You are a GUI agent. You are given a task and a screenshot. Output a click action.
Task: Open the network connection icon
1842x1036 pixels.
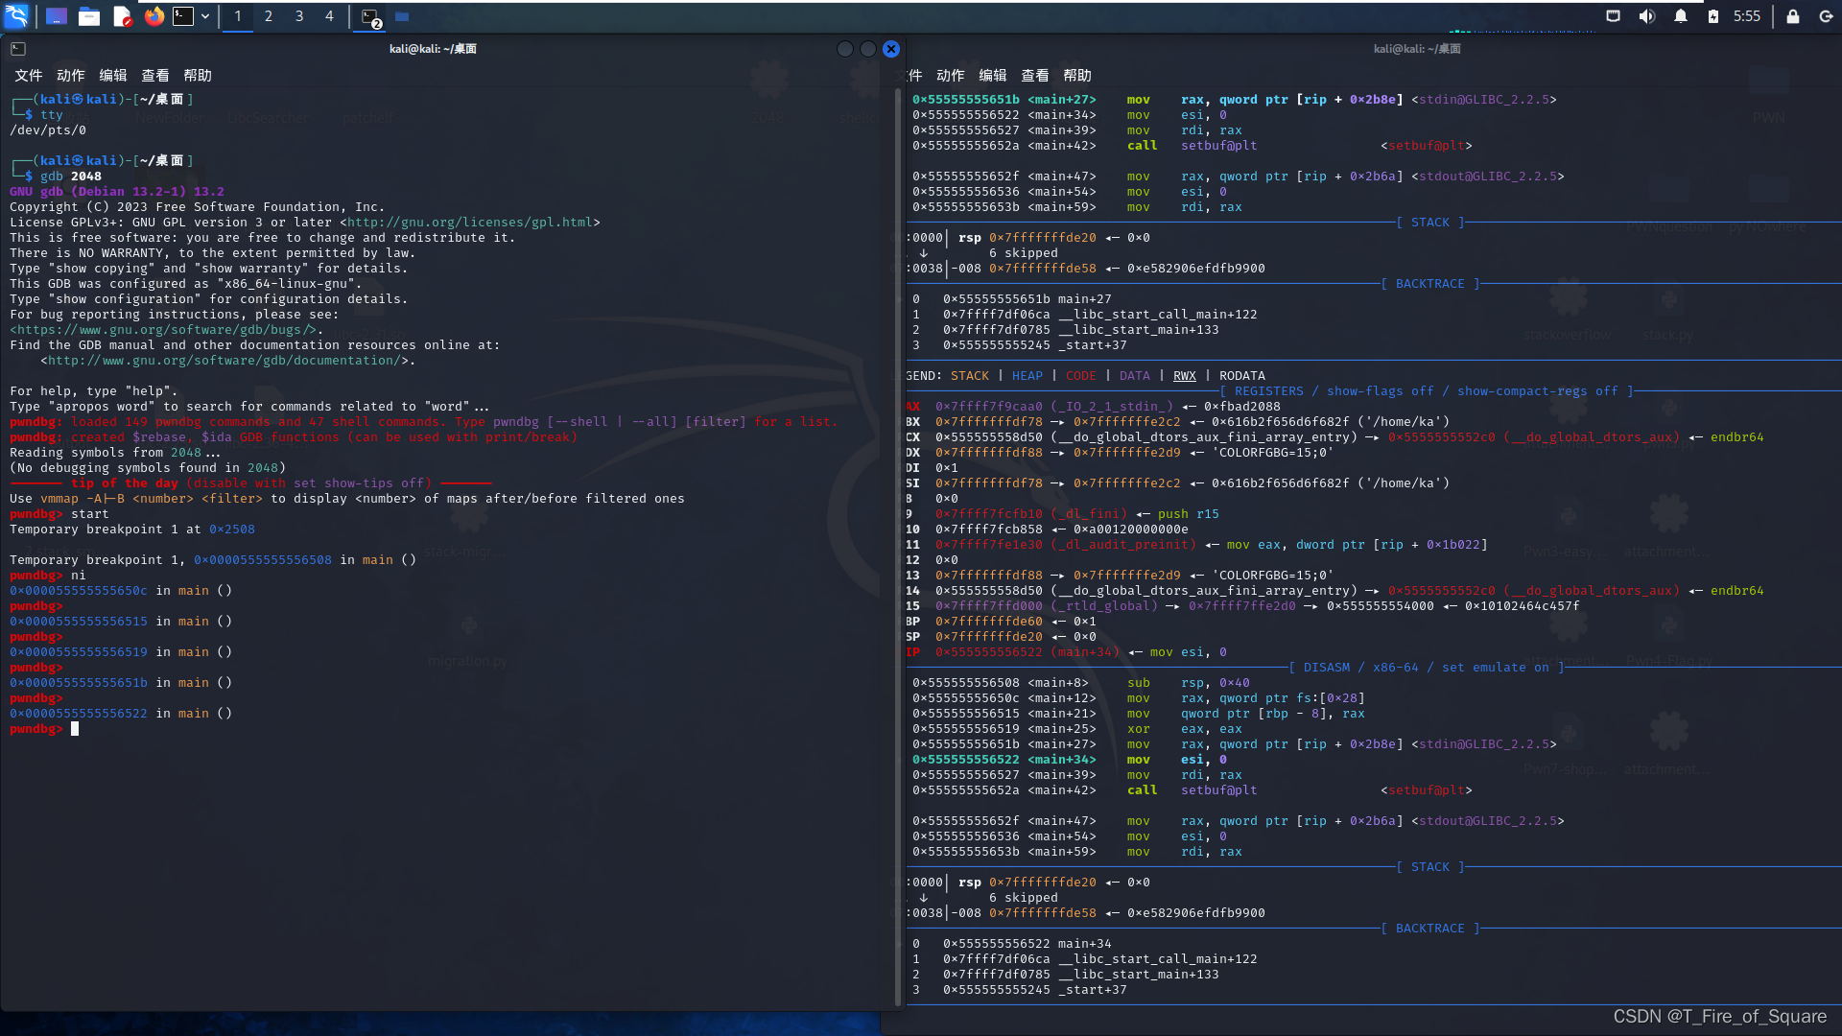coord(1613,16)
